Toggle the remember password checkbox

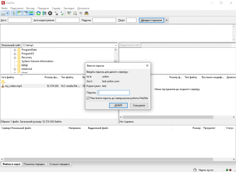tap(88, 98)
